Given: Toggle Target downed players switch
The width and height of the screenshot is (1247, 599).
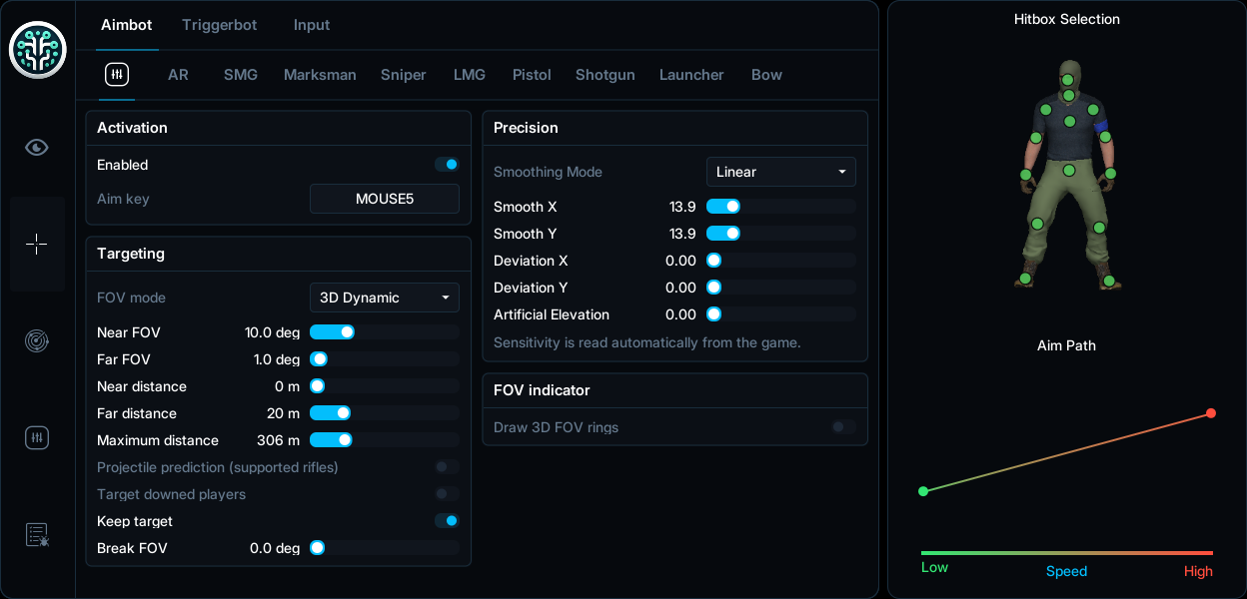Looking at the screenshot, I should tap(447, 494).
